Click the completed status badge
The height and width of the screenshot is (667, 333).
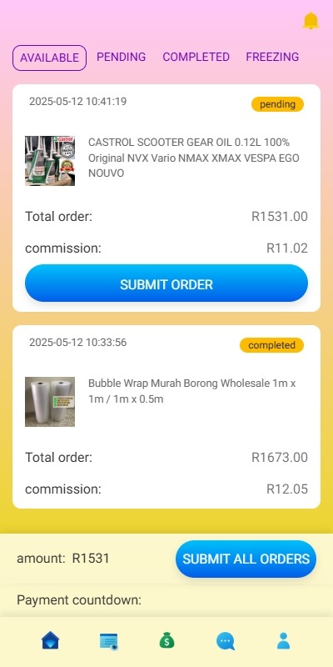pos(271,345)
